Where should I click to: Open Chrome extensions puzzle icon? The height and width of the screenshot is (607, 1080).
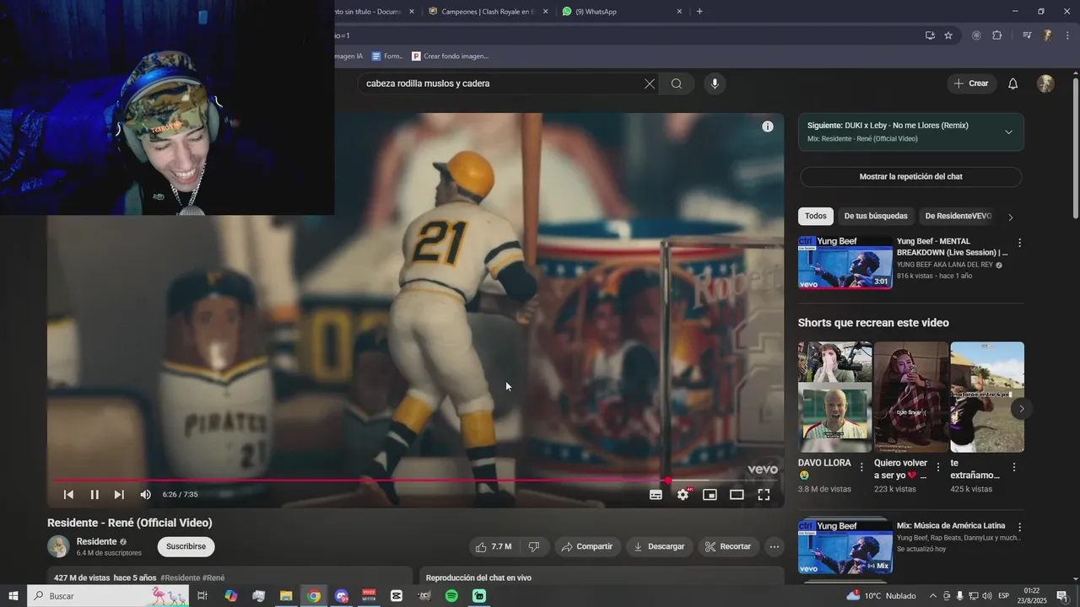pos(997,35)
